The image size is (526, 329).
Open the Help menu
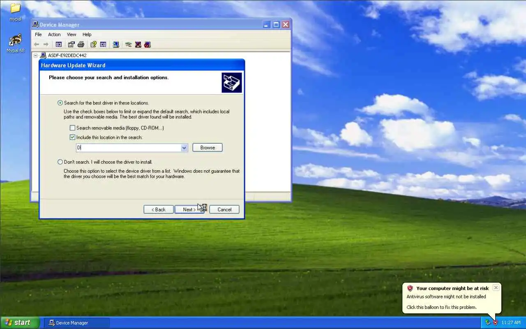(x=87, y=35)
